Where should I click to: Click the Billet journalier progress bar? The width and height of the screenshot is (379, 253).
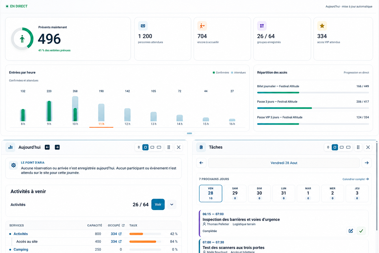point(313,93)
